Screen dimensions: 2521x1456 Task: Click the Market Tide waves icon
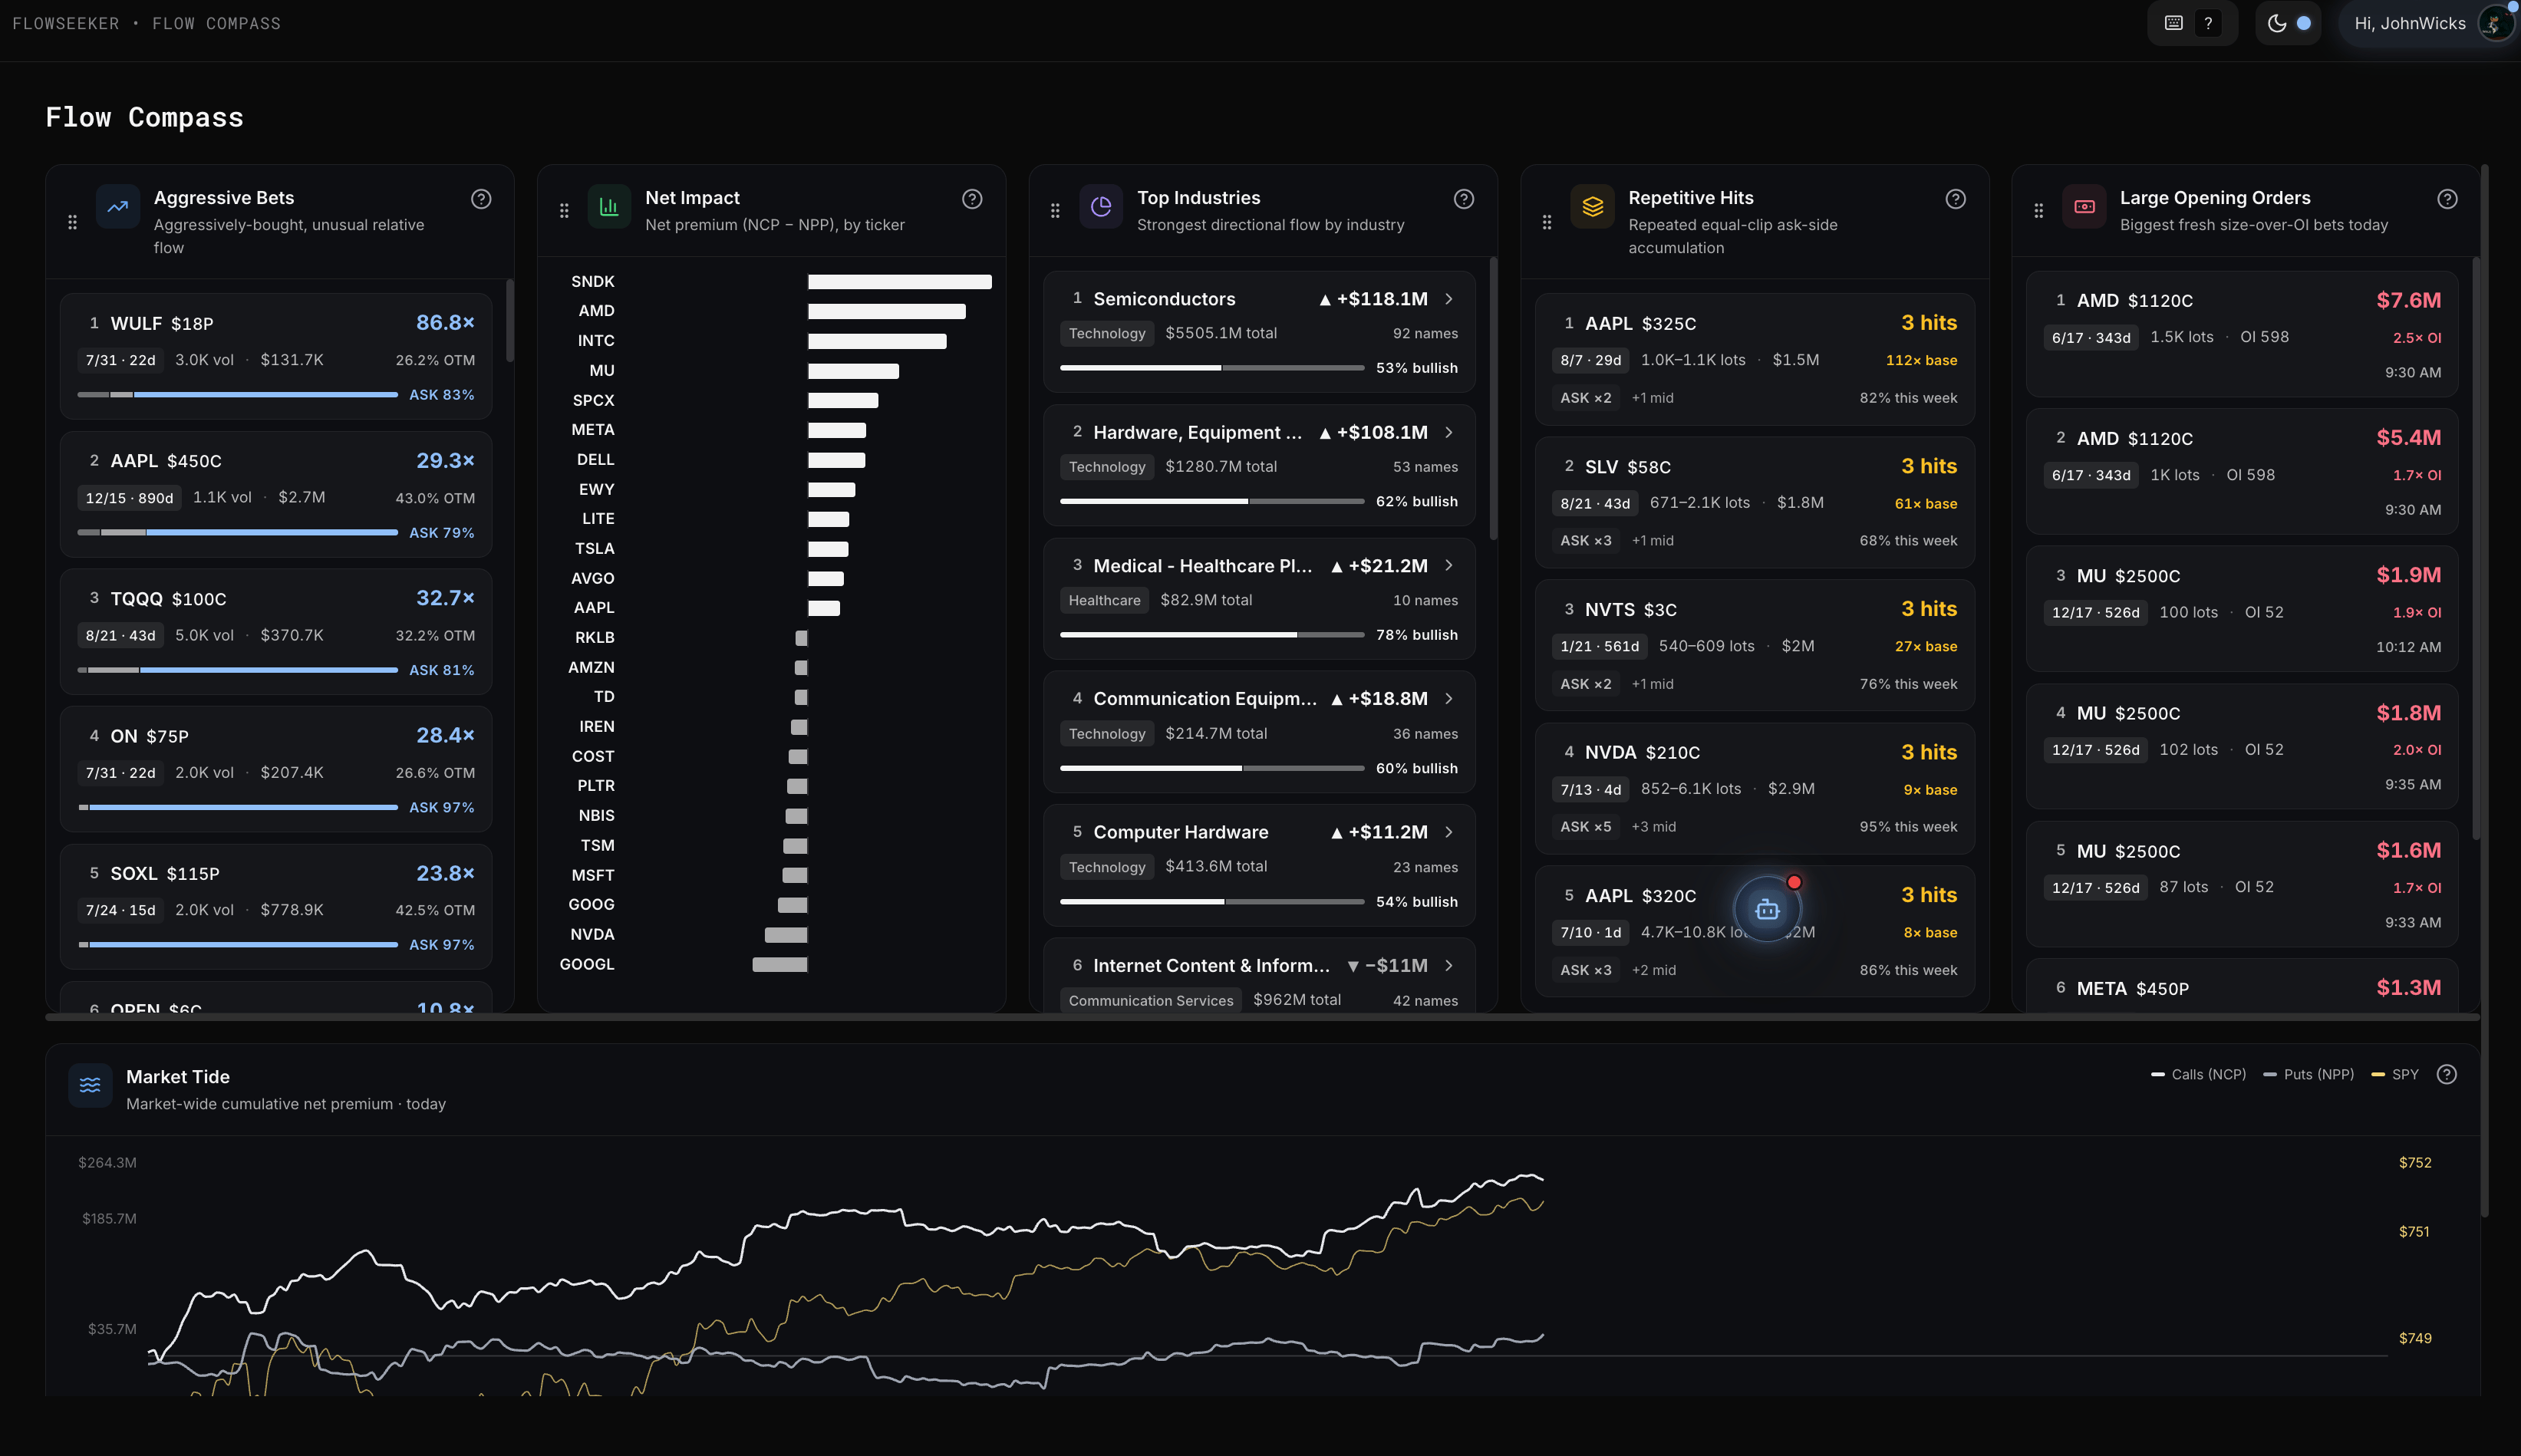pos(90,1085)
